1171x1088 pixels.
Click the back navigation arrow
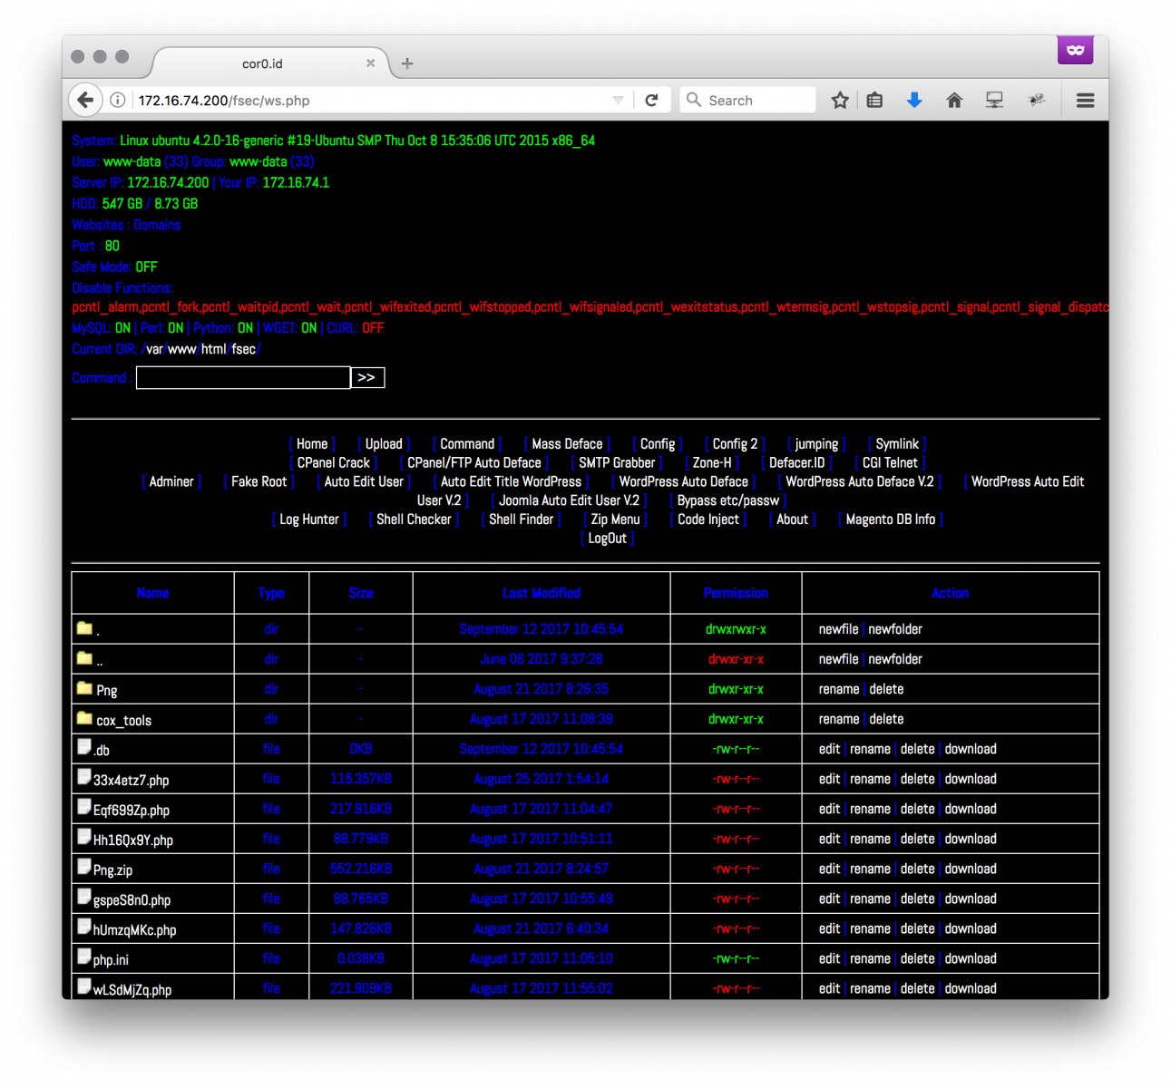(x=85, y=100)
